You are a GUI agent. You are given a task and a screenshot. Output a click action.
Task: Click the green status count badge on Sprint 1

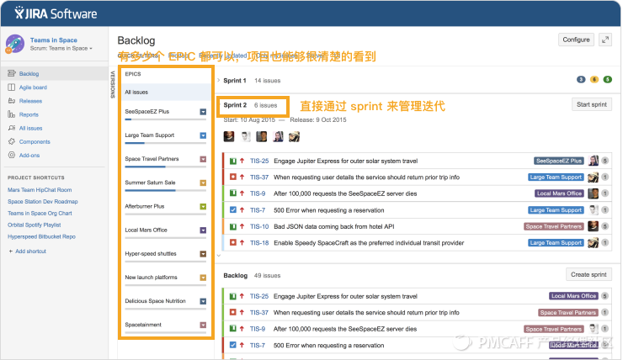(x=608, y=80)
